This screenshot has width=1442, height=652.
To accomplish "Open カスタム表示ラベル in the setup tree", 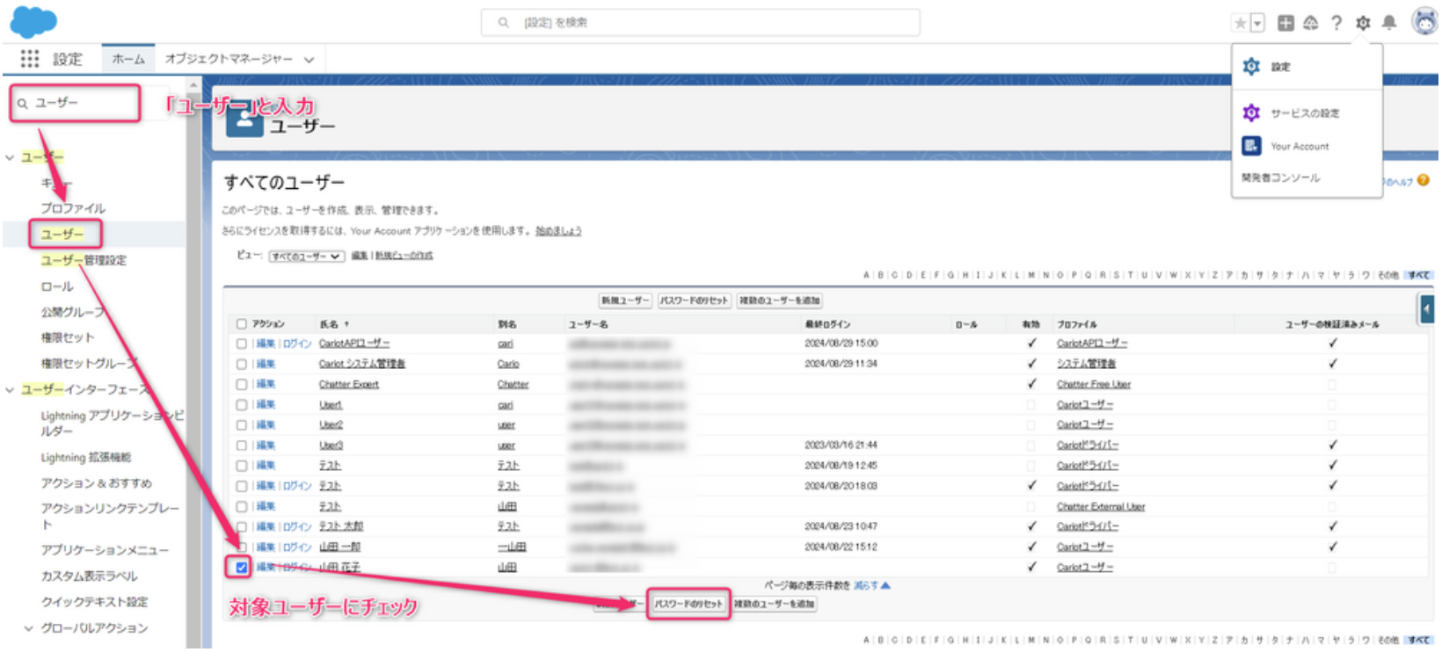I will click(x=89, y=576).
